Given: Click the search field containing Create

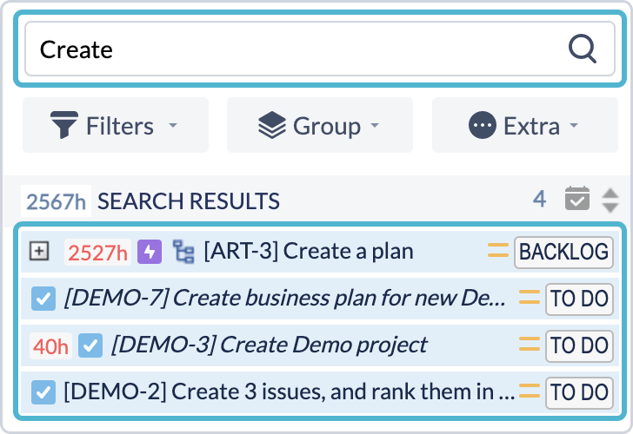Looking at the screenshot, I should pos(296,49).
